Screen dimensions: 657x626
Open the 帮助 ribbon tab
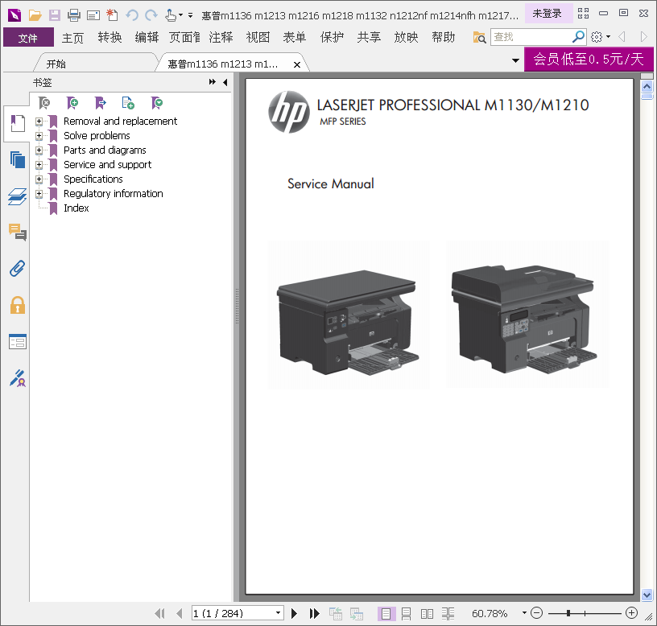pos(444,38)
